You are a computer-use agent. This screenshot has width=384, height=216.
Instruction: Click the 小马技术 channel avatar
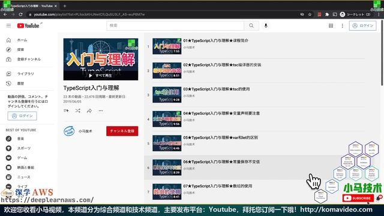(69, 131)
